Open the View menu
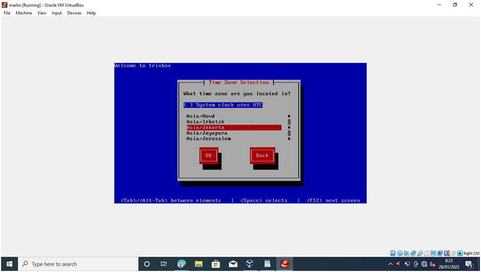 pyautogui.click(x=42, y=13)
